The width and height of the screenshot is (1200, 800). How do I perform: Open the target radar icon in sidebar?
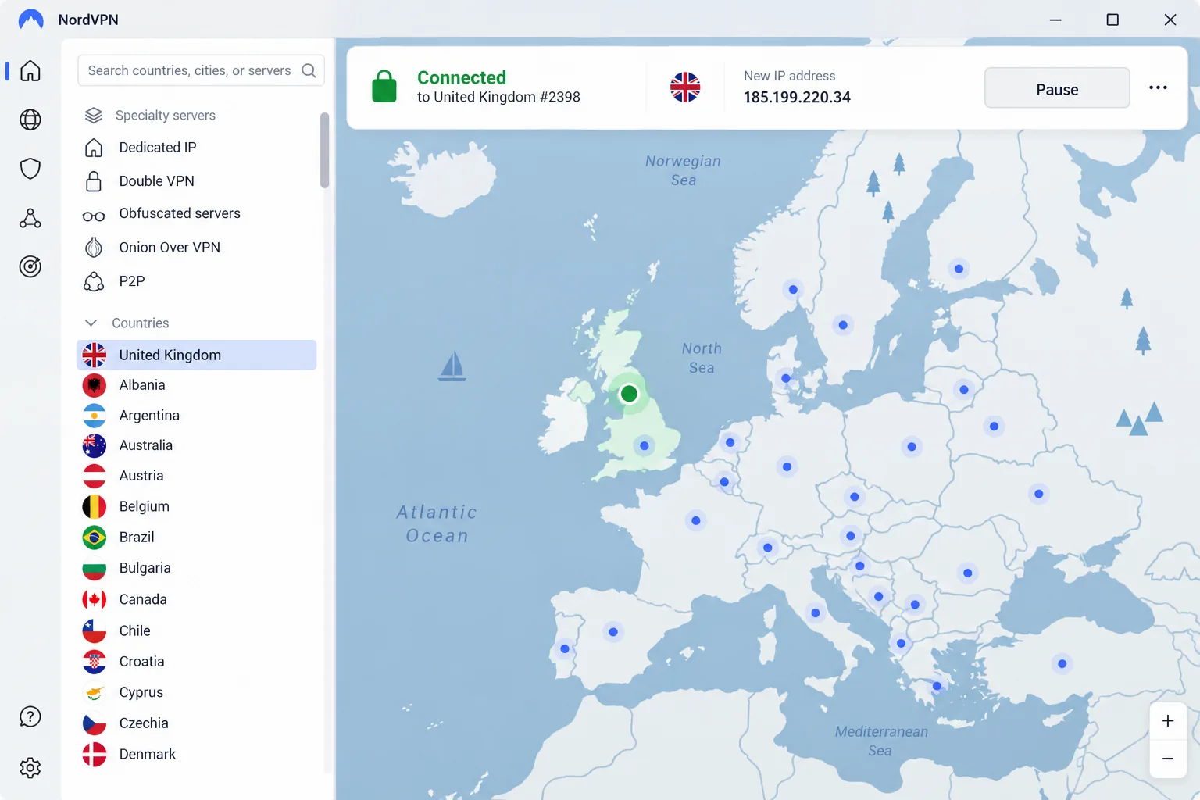click(30, 266)
